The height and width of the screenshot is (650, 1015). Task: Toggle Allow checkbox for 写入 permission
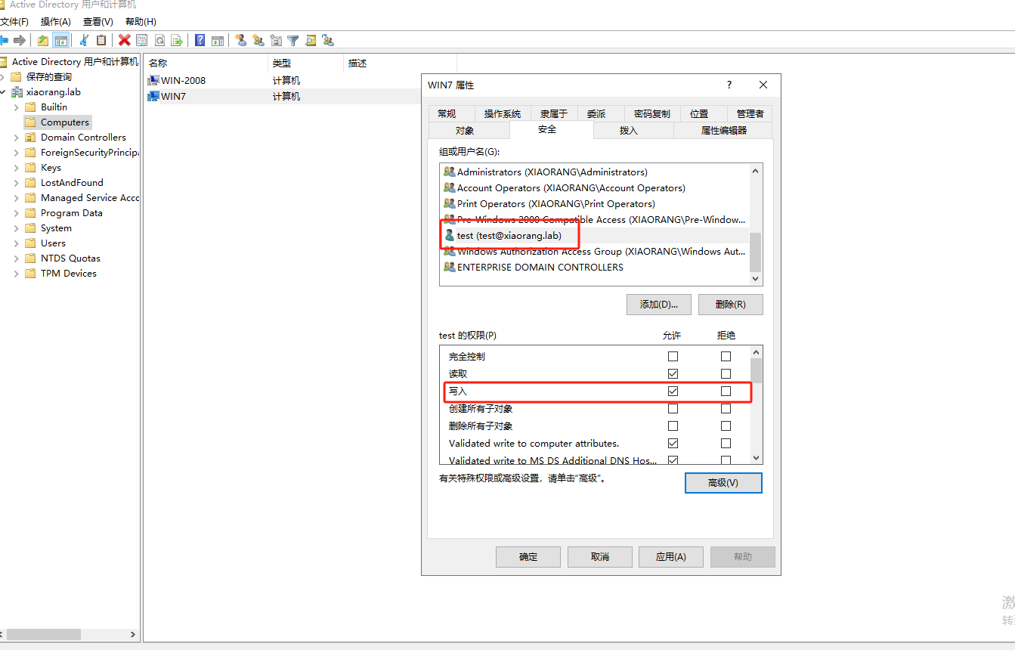pos(673,391)
